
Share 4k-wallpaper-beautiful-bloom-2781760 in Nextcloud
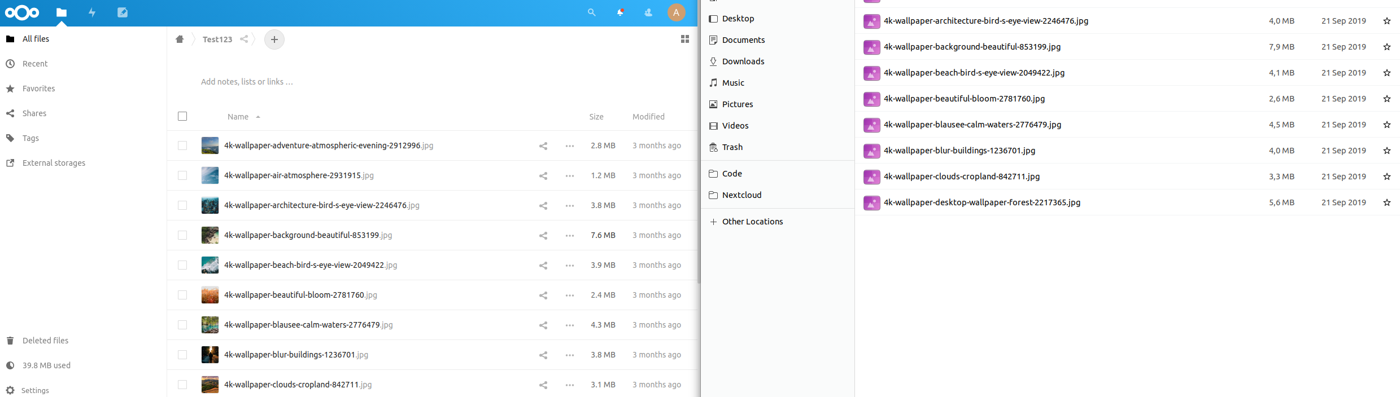click(x=543, y=295)
